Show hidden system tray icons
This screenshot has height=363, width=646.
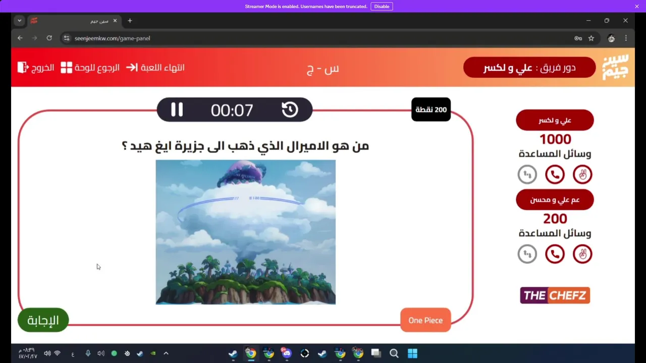[x=166, y=353]
